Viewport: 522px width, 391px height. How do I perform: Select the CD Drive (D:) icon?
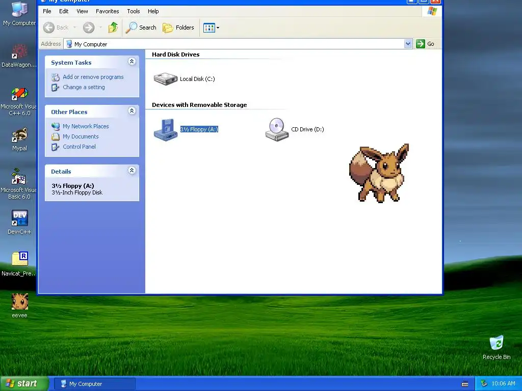pyautogui.click(x=277, y=129)
